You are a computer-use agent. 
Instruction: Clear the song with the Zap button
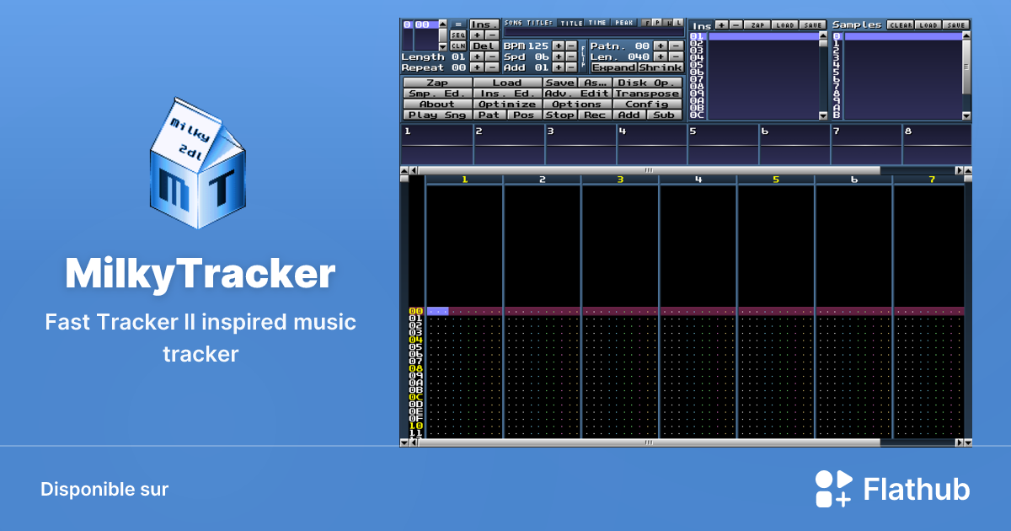[x=438, y=83]
